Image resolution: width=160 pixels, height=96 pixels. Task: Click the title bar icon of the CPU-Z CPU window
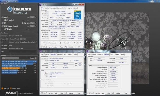point(40,5)
